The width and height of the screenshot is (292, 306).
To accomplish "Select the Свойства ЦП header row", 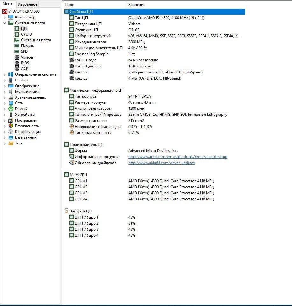I will (x=154, y=11).
